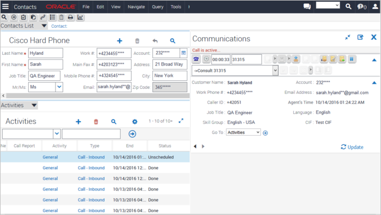Screen dimensions: 381x215
Task: Open the chat bubbles icon in header
Action: point(307,7)
